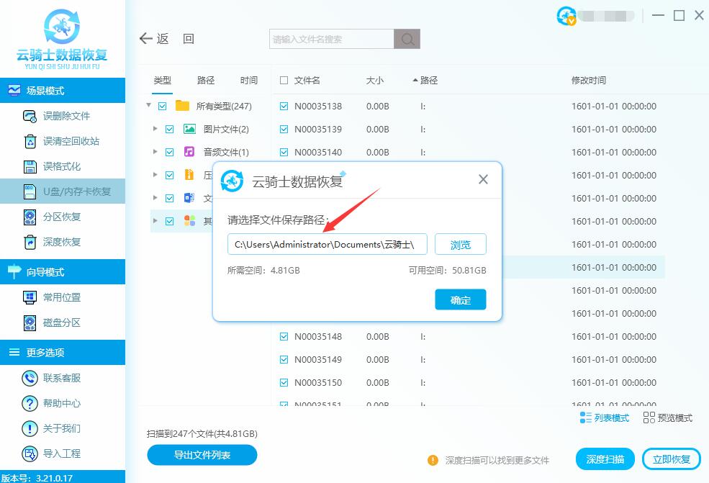Image resolution: width=709 pixels, height=483 pixels.
Task: Click the 场景模式 header icon
Action: pyautogui.click(x=14, y=91)
